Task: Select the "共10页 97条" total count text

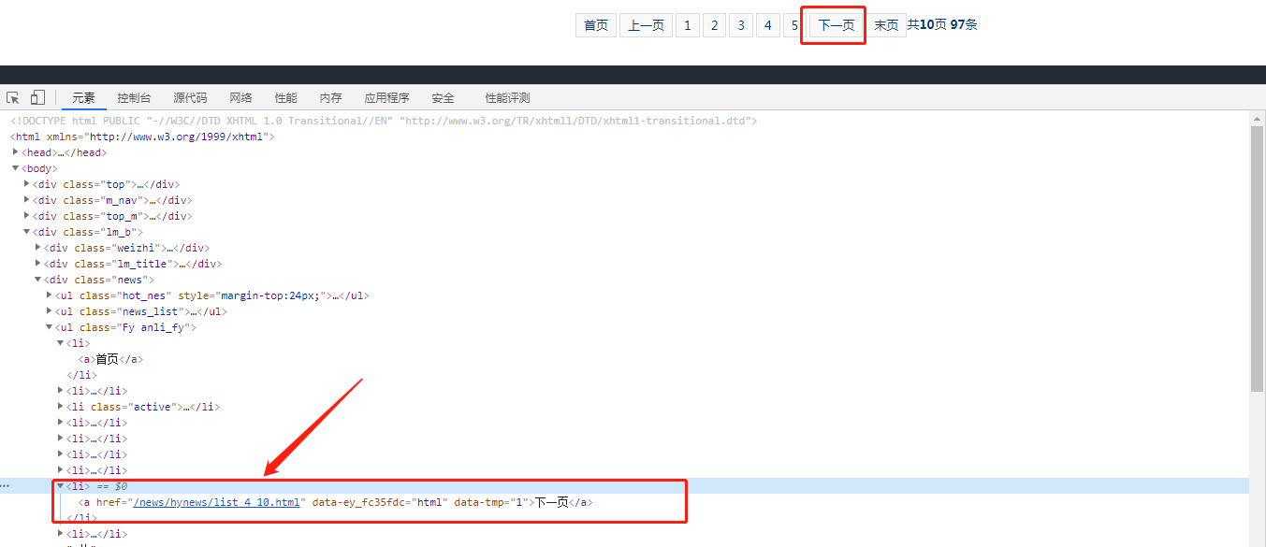Action: pyautogui.click(x=942, y=25)
